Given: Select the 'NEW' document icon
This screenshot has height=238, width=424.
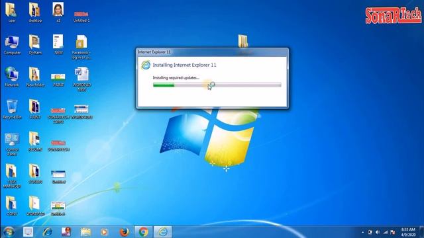Looking at the screenshot, I should tap(58, 44).
